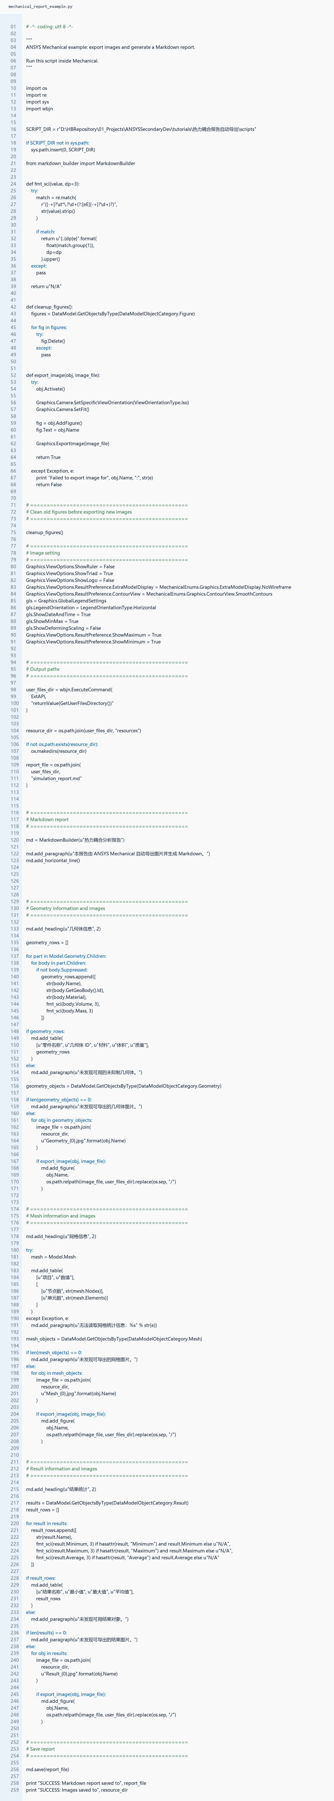Click 'gls.ShowDateAndTime = True' line
The width and height of the screenshot is (334, 1801).
[x=58, y=615]
